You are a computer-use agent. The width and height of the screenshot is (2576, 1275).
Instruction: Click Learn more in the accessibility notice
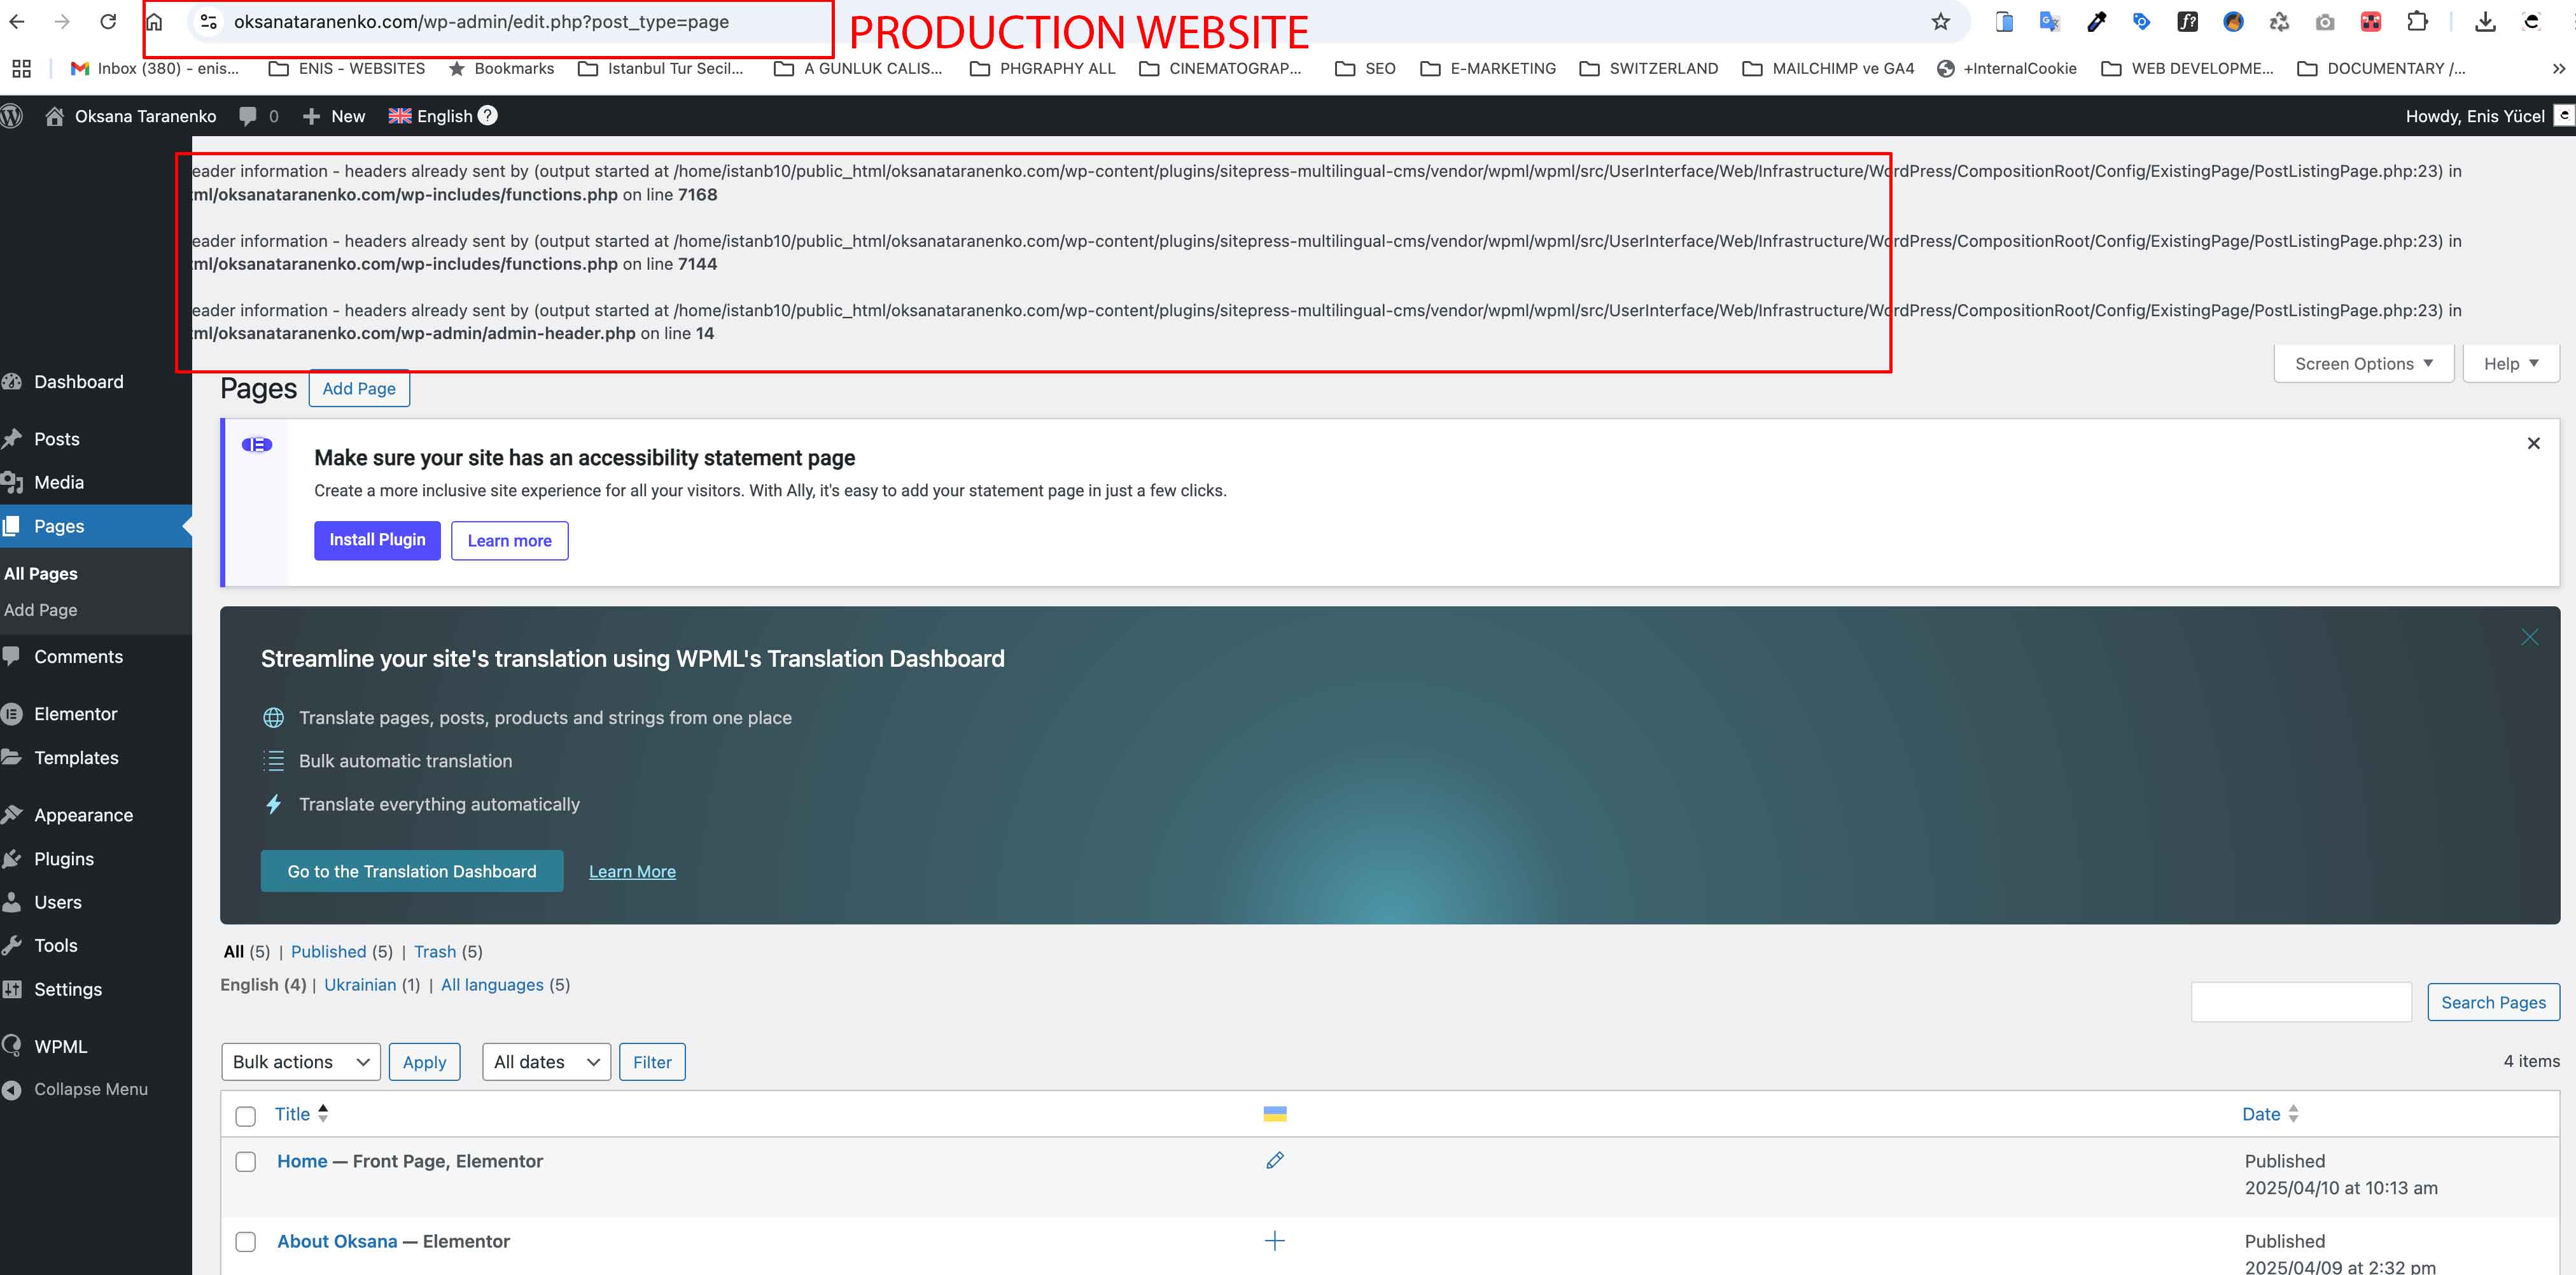(x=509, y=540)
